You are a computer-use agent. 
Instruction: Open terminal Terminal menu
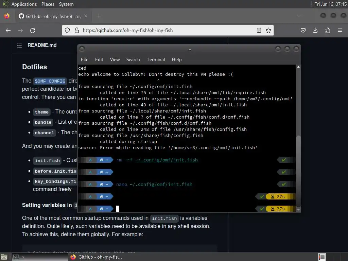[156, 59]
